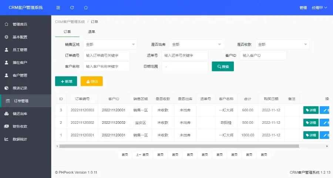Image resolution: width=333 pixels, height=178 pixels.
Task: Click the 订单编号 input field
Action: point(107,55)
